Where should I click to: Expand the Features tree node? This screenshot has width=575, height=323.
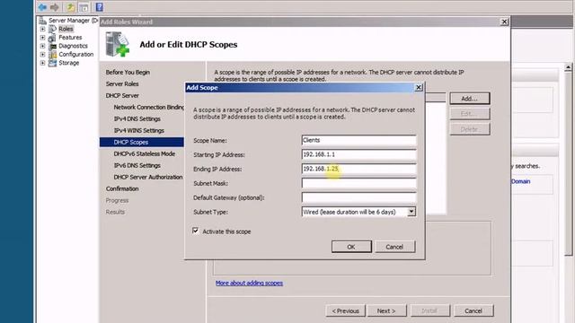[42, 38]
